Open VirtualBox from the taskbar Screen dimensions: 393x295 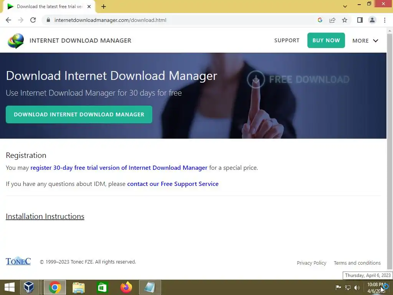(x=29, y=287)
